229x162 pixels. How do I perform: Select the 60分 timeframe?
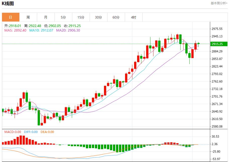tap(116, 17)
